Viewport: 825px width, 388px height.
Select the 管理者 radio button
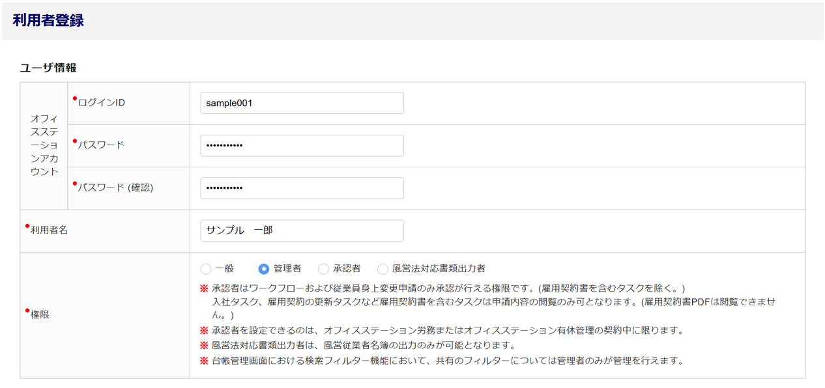pos(264,269)
